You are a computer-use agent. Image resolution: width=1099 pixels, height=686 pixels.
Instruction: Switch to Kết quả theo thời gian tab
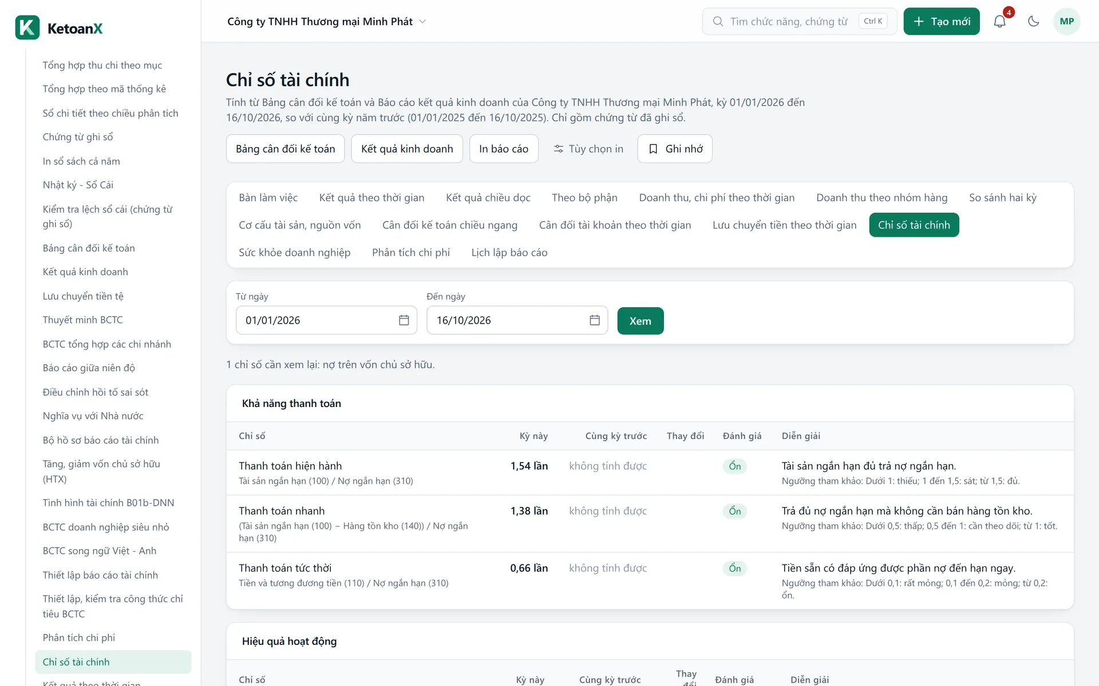372,198
